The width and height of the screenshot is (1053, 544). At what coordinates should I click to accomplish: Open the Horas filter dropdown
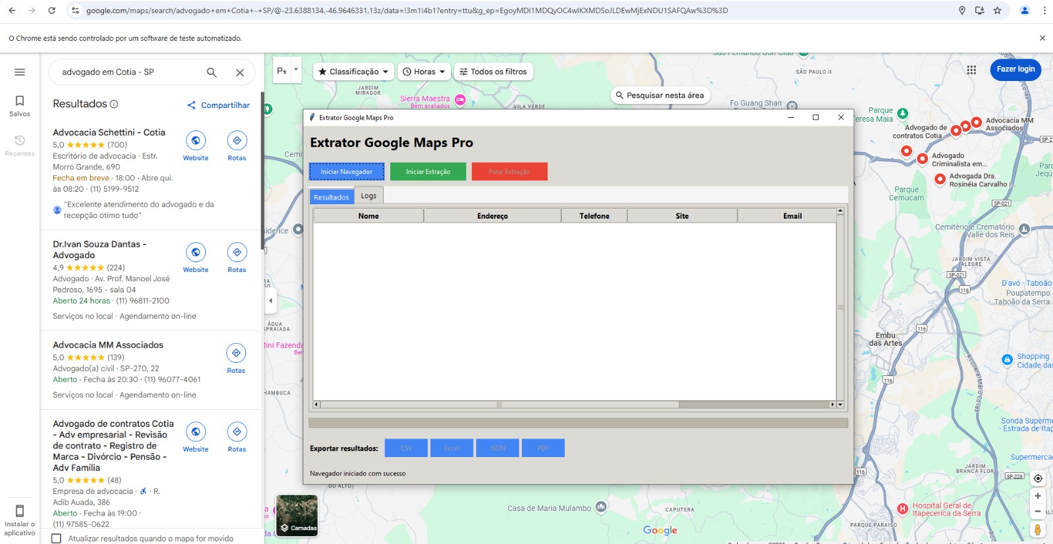424,72
